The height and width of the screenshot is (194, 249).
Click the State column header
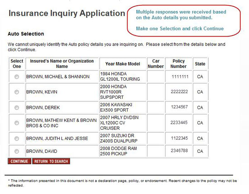click(x=200, y=63)
